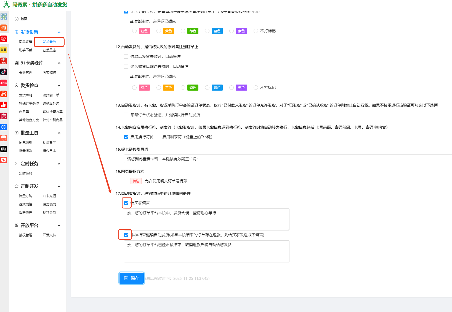Click the grid icon beside 91卡券仓库
452x312 pixels.
[17, 63]
